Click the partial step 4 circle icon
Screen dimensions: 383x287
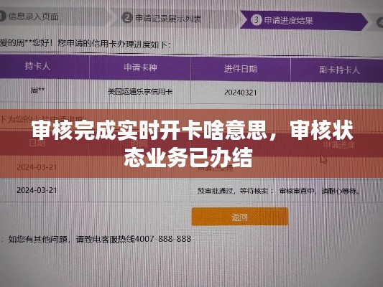(x=380, y=23)
